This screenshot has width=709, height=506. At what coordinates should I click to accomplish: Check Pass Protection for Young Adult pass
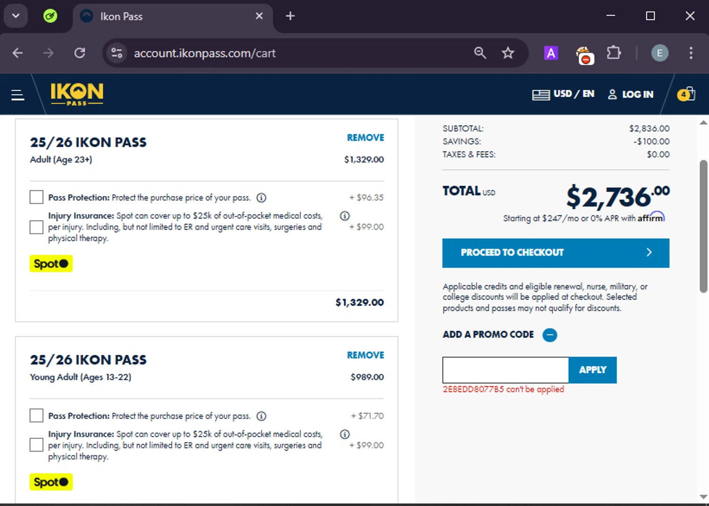pyautogui.click(x=36, y=415)
